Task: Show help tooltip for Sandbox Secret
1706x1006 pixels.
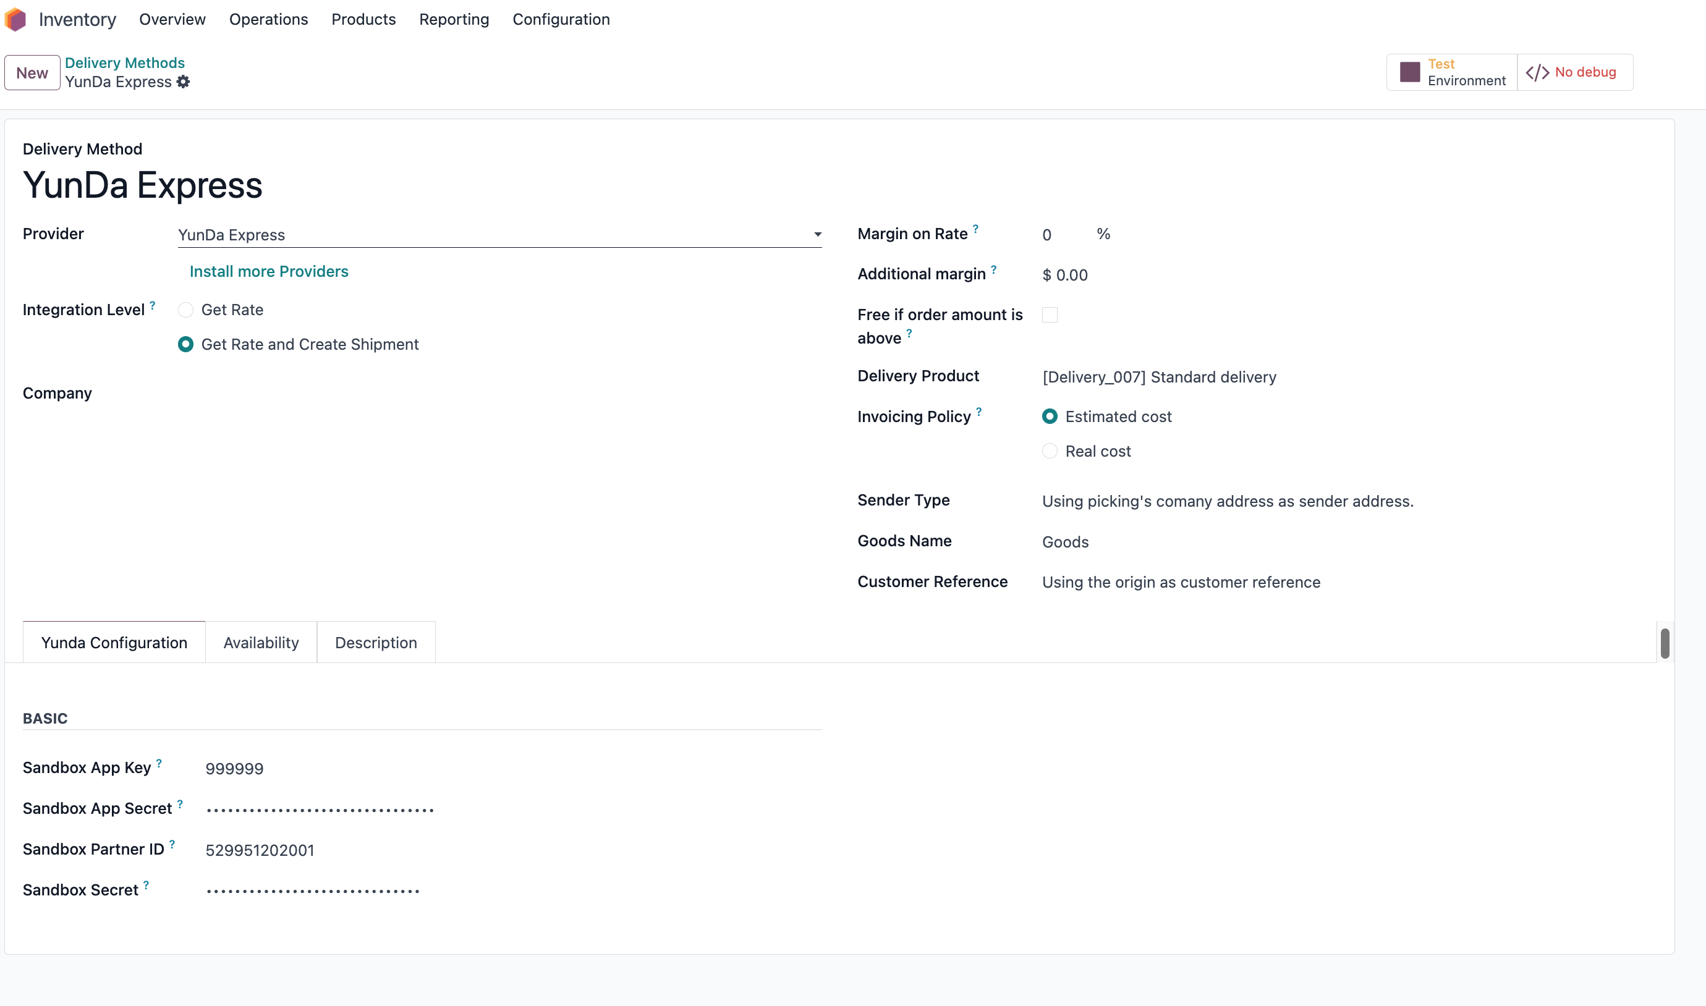Action: click(146, 885)
